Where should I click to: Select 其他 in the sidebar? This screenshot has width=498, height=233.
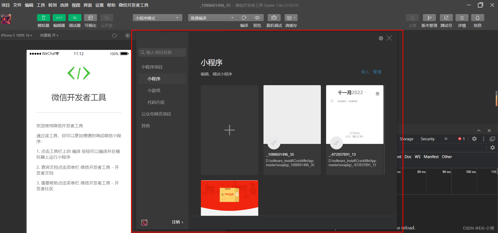click(146, 126)
